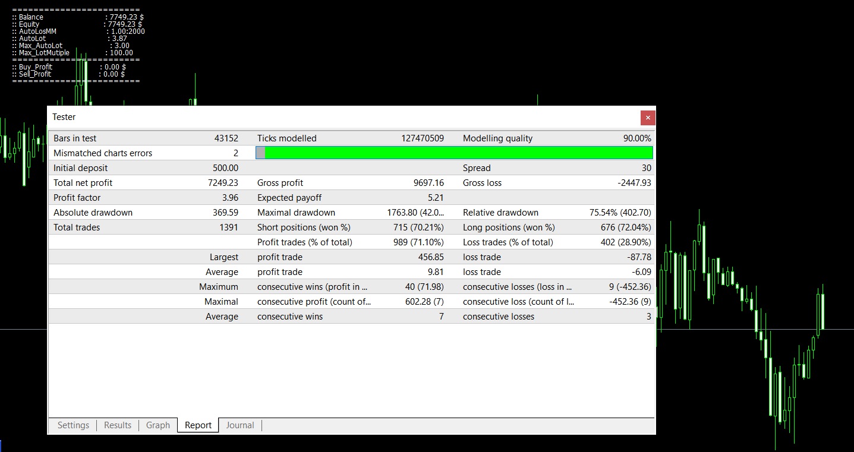The height and width of the screenshot is (452, 854).
Task: Select the Report tab
Action: pos(198,425)
